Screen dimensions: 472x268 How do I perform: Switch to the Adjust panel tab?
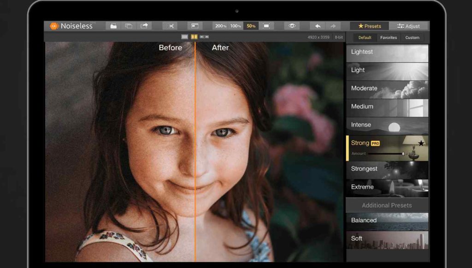[408, 26]
